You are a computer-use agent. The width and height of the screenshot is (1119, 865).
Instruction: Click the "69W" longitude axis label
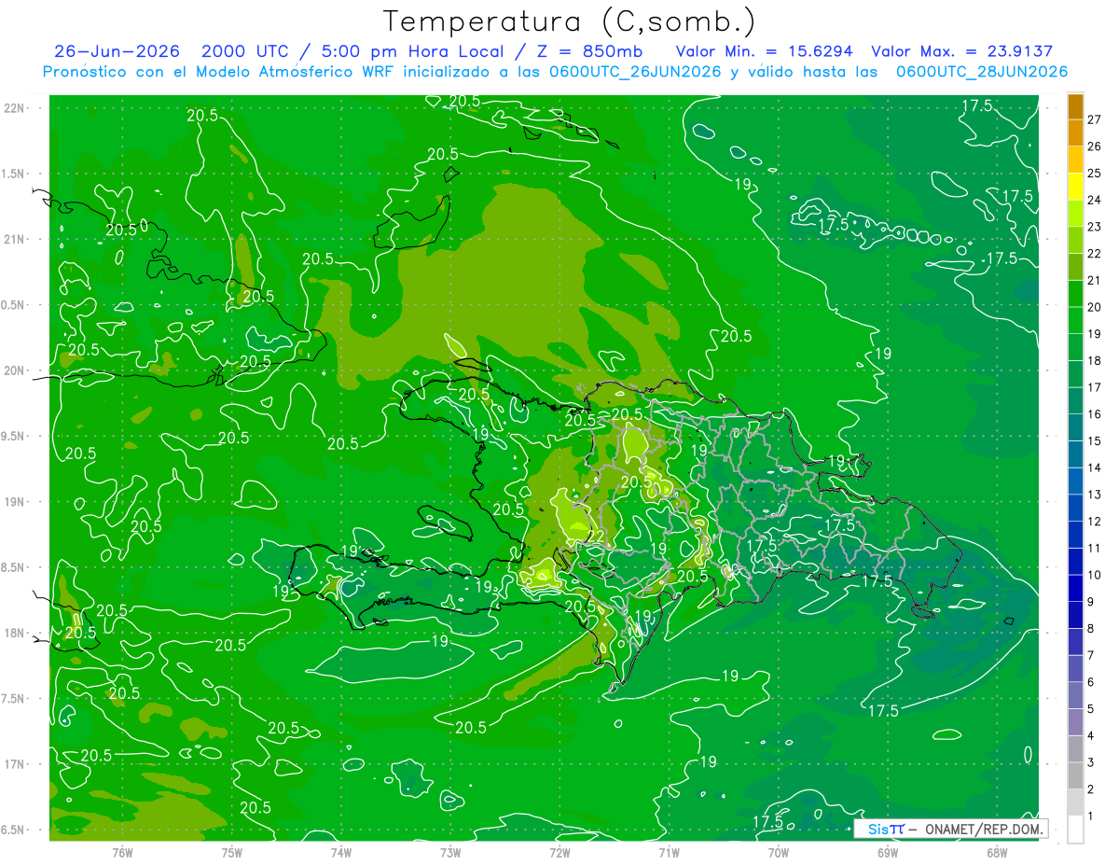[887, 853]
